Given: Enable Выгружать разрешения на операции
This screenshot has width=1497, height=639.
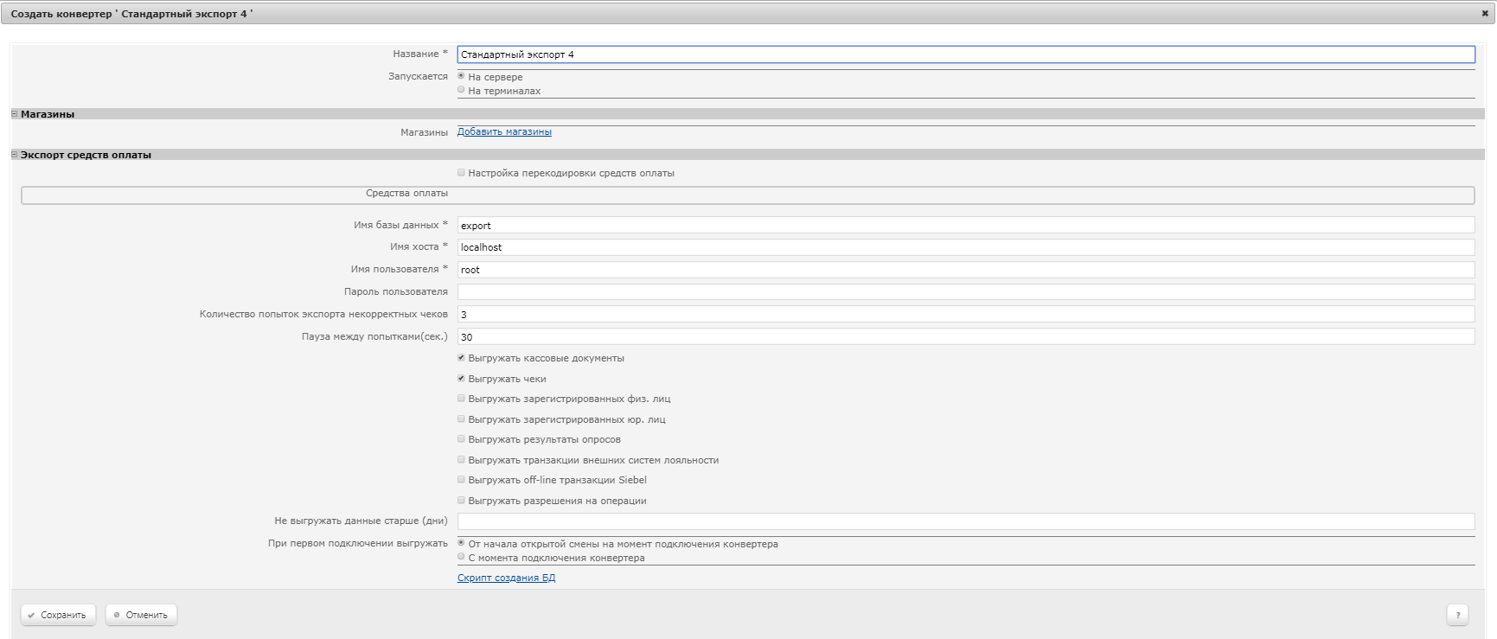Looking at the screenshot, I should (461, 501).
